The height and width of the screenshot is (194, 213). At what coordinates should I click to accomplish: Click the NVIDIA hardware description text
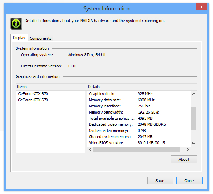coord(95,21)
